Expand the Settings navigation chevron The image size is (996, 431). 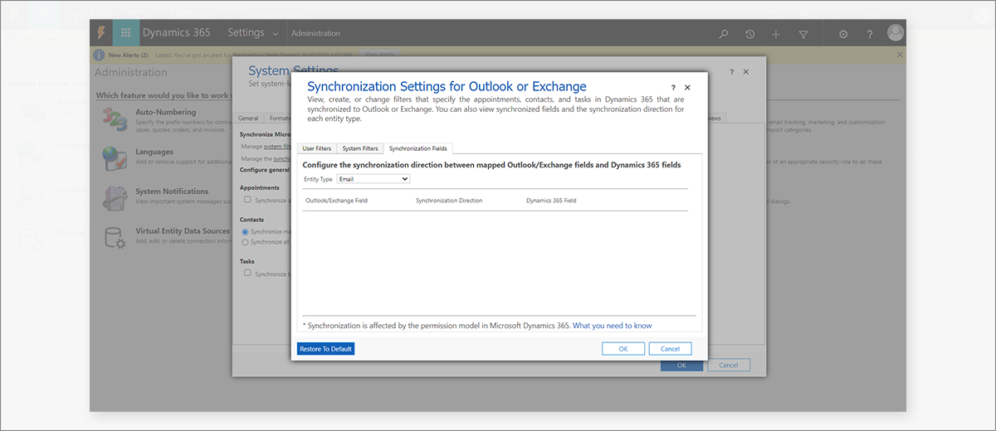pos(275,34)
